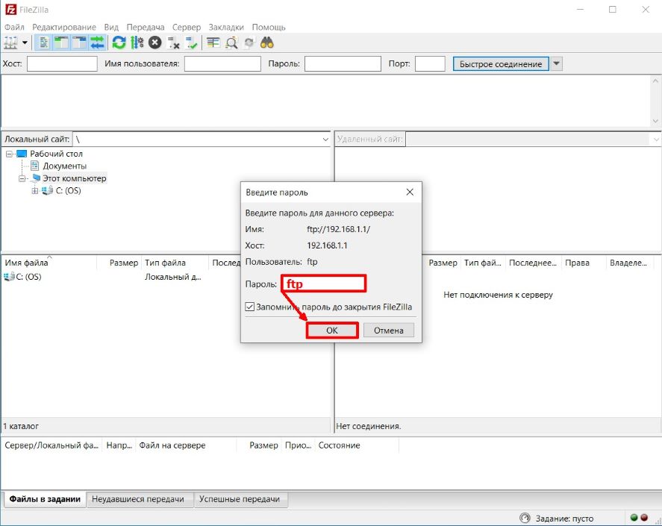Open the quick connect history dropdown arrow
Screen dimensions: 662x526
(556, 64)
